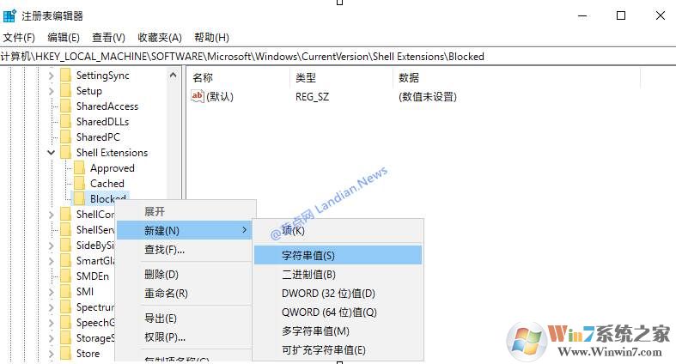Open the 收藏夹(A) menu
The image size is (676, 364).
160,38
